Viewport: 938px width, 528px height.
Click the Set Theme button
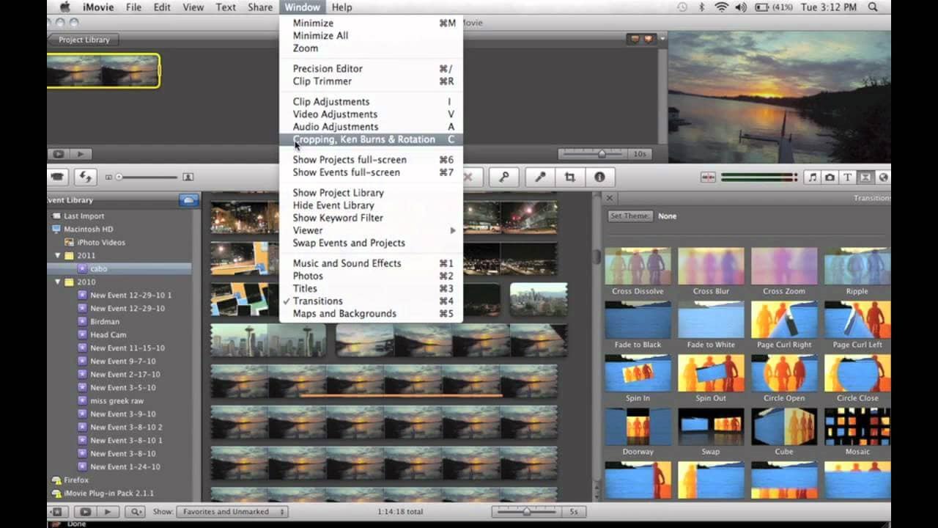pyautogui.click(x=629, y=216)
